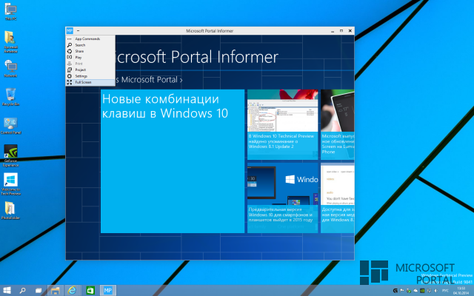Open the Action Center flag tray icon

[x=402, y=291]
